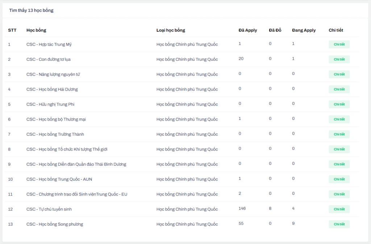Viewport: 371px width, 244px height.
Task: Open Chi tiết for Diễn đàn Quần đảo Thái Bình Dương
Action: tap(339, 164)
